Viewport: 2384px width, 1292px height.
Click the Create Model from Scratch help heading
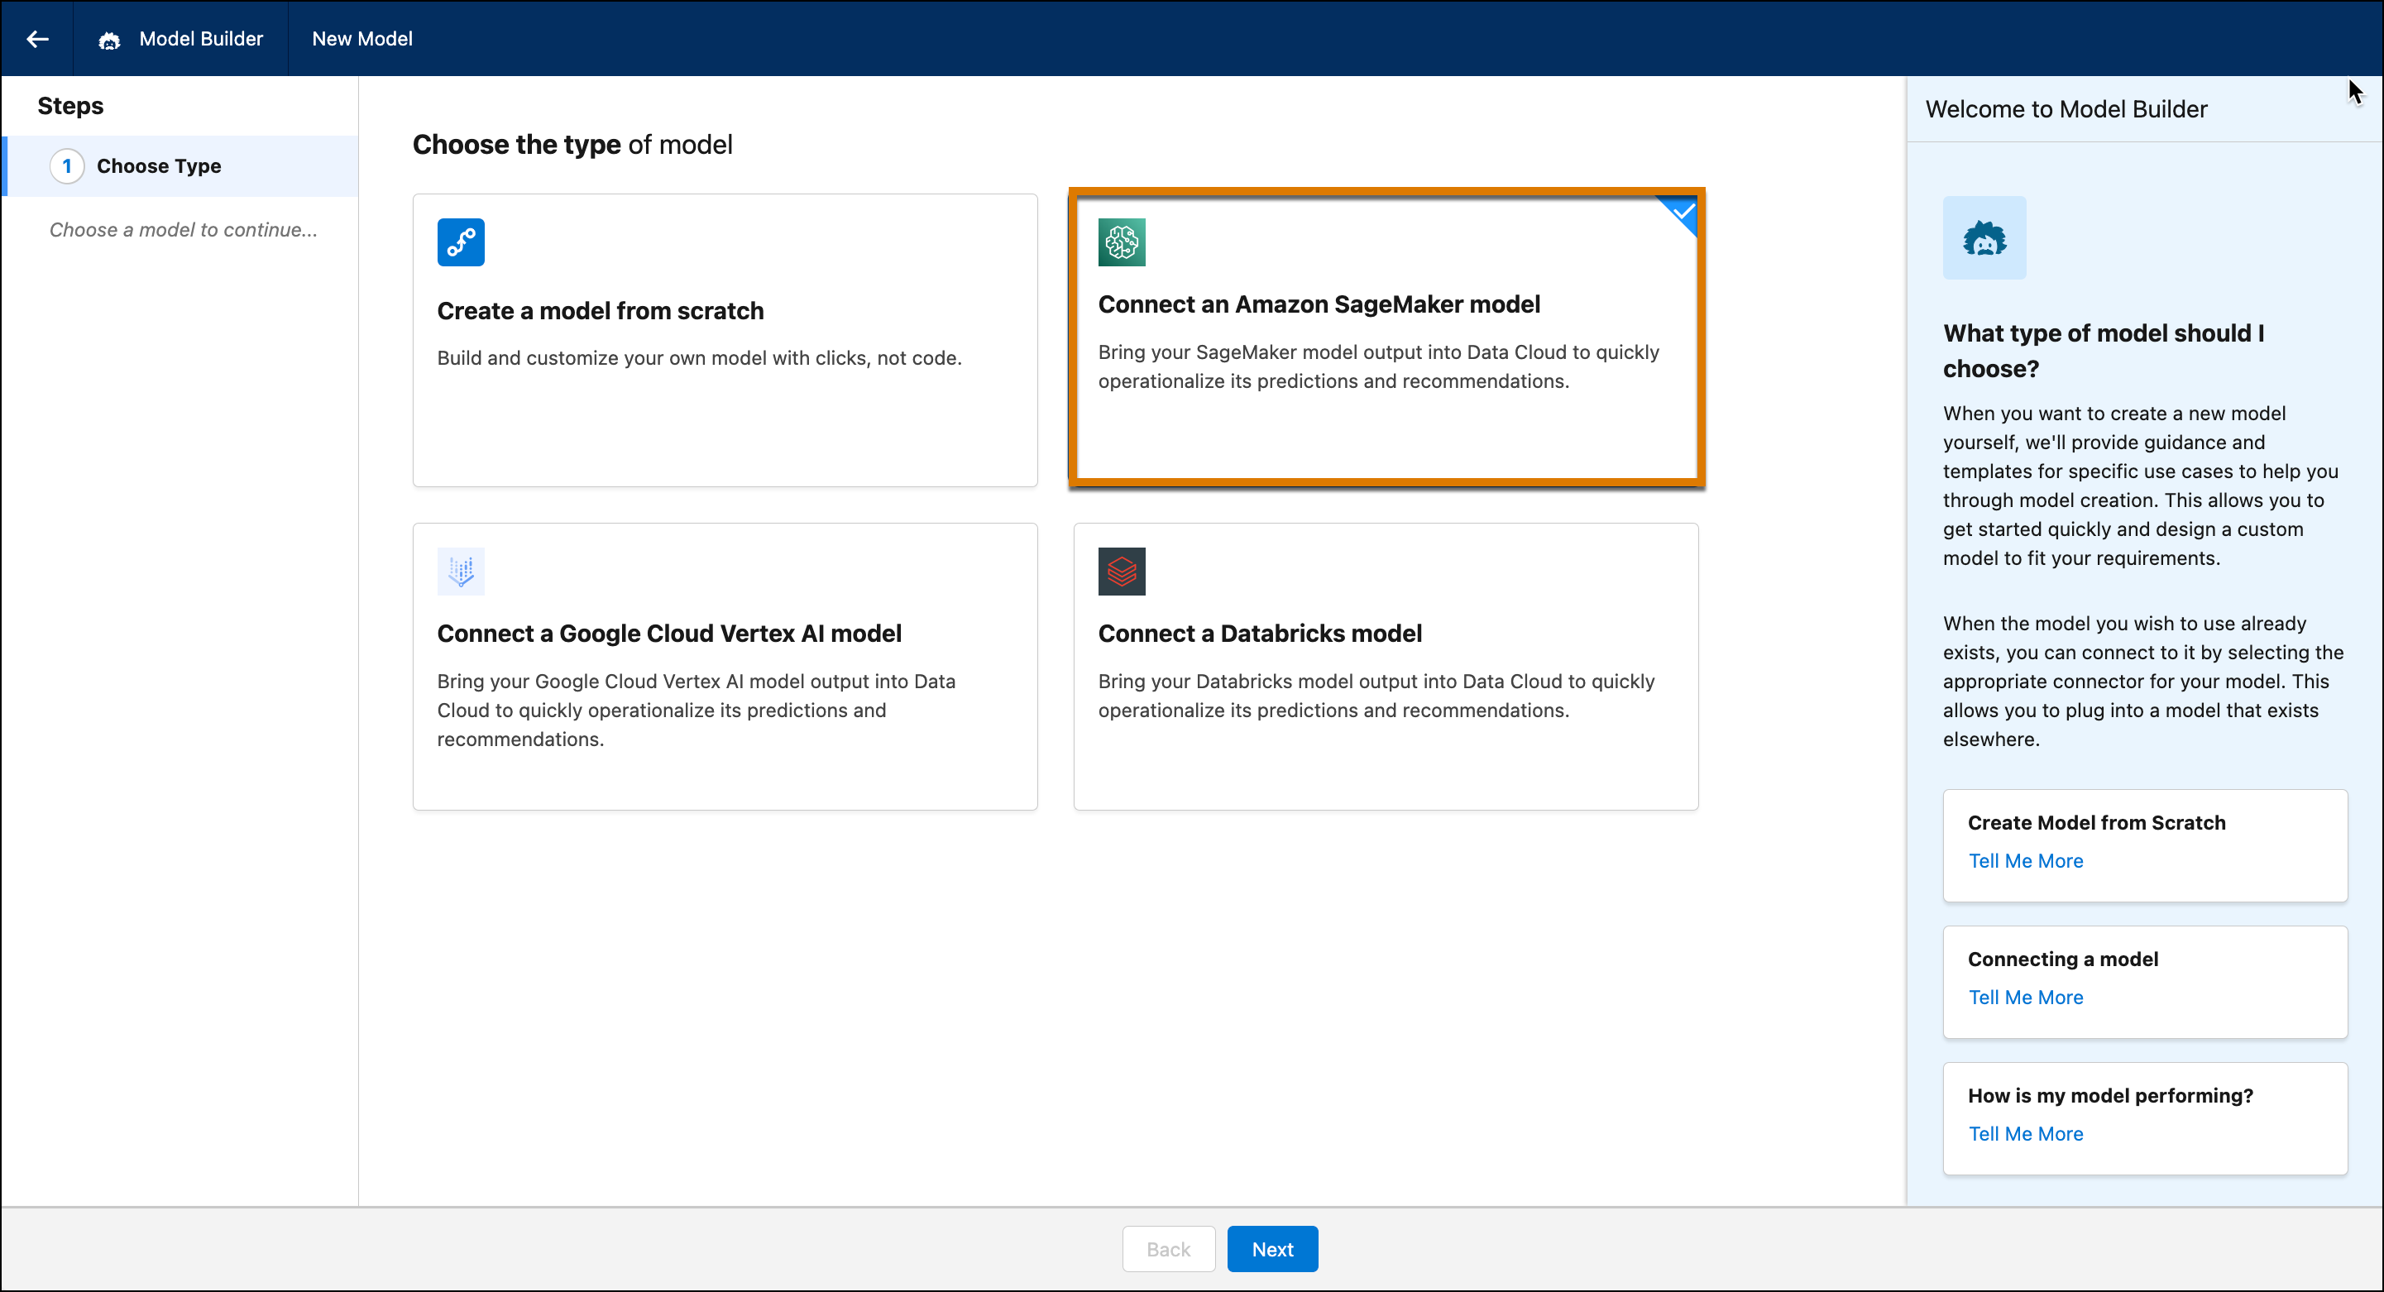[x=2096, y=823]
